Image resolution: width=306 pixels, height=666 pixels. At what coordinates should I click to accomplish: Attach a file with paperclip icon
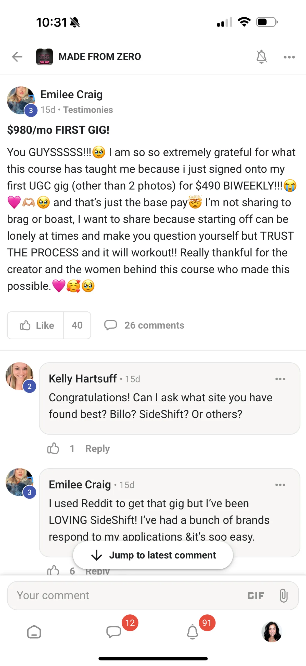point(283,596)
